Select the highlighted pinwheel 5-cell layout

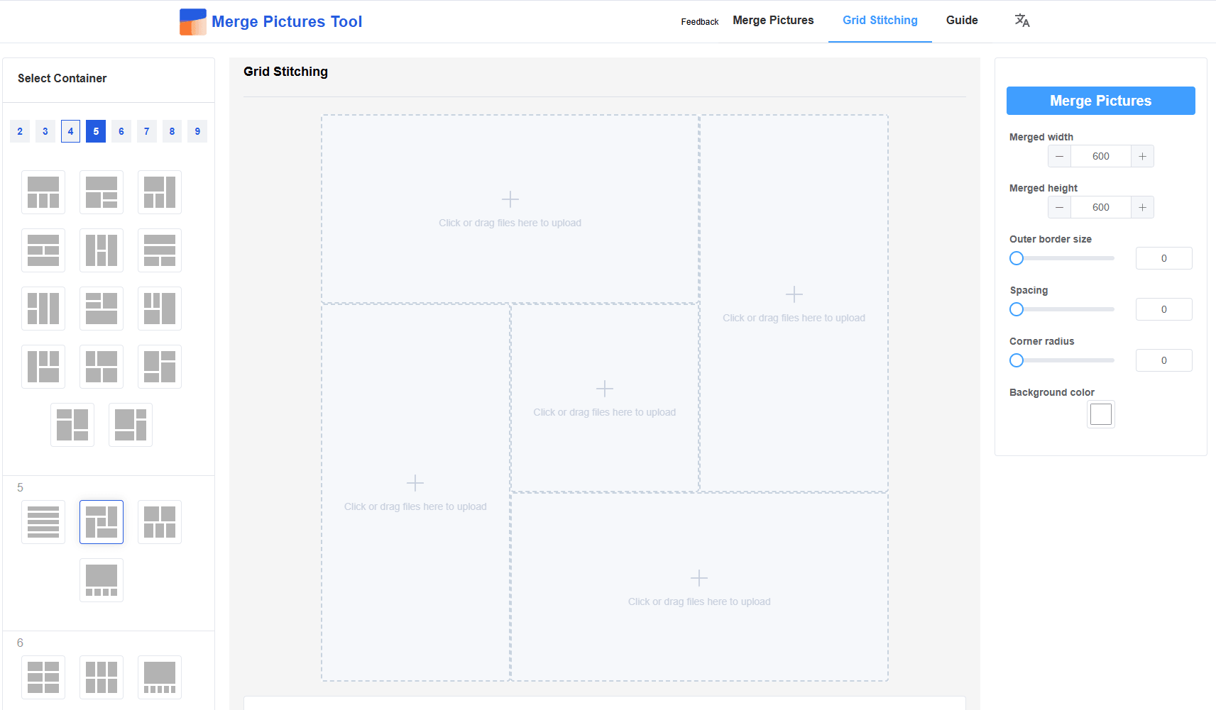click(x=102, y=522)
